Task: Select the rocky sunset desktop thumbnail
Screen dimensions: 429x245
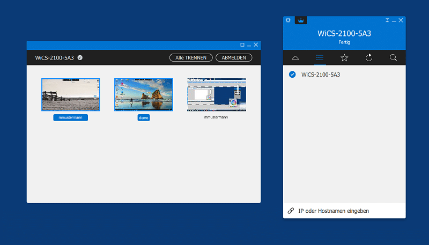Action: 144,94
